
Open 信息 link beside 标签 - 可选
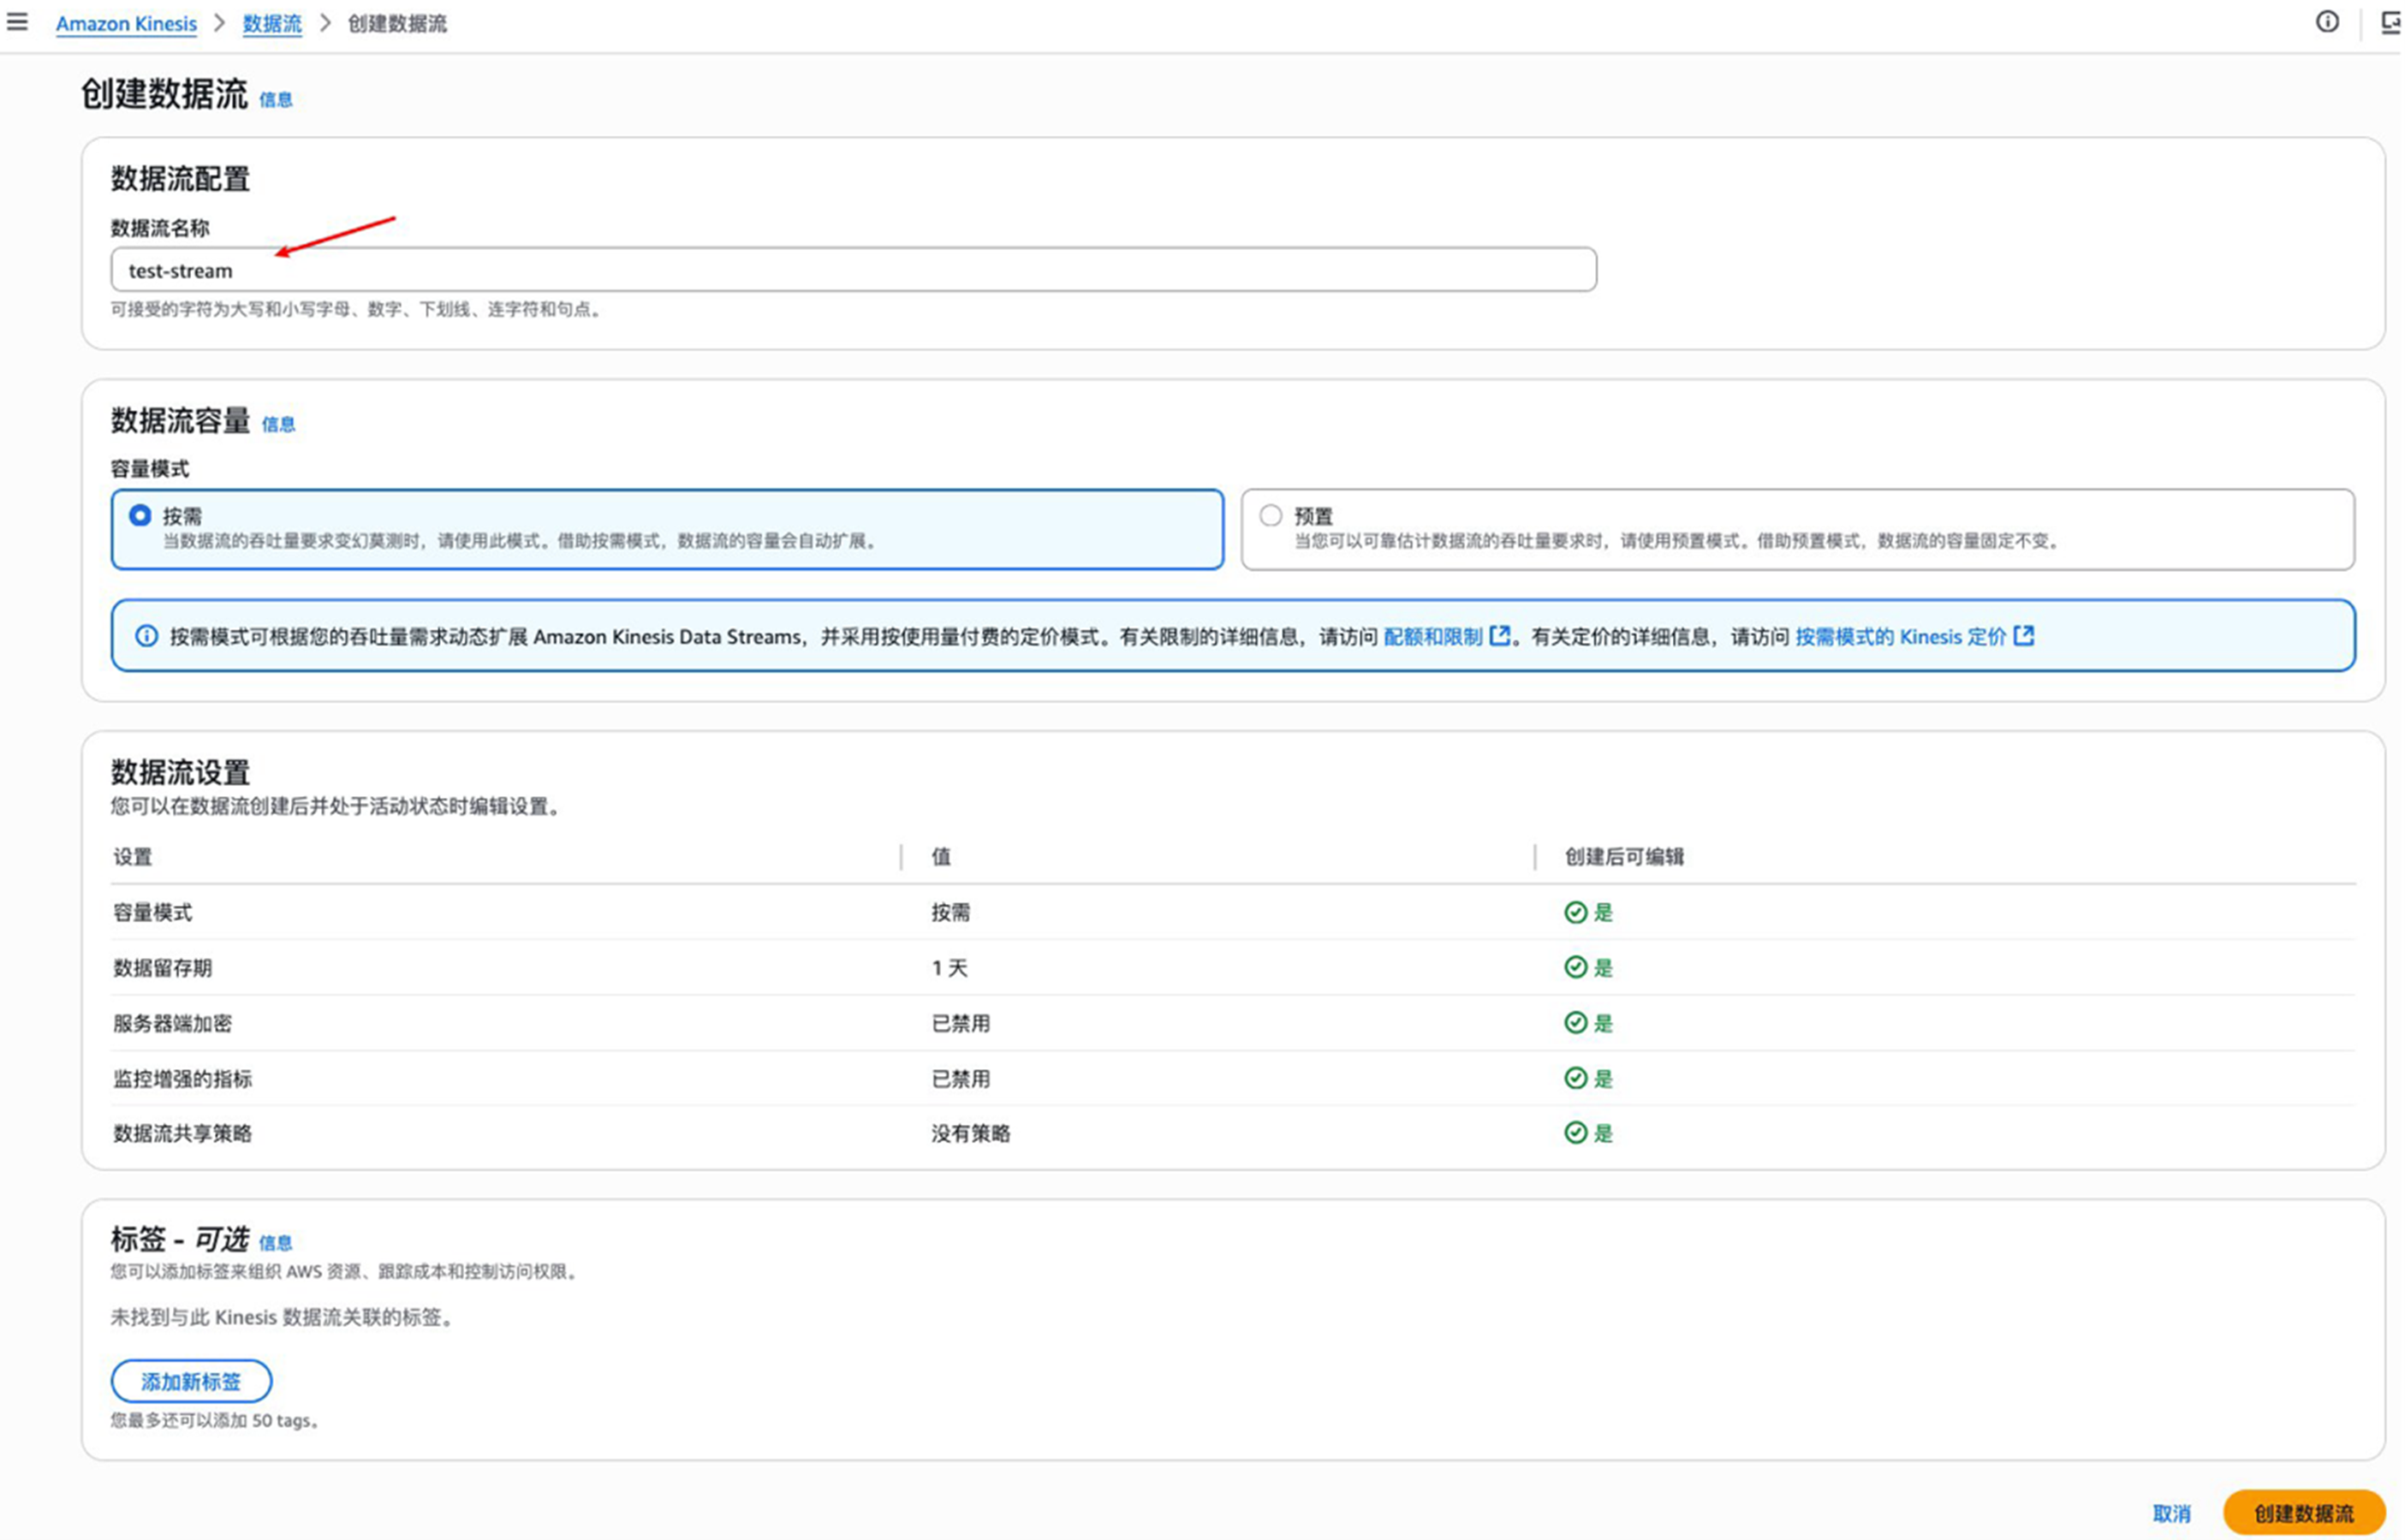(275, 1243)
